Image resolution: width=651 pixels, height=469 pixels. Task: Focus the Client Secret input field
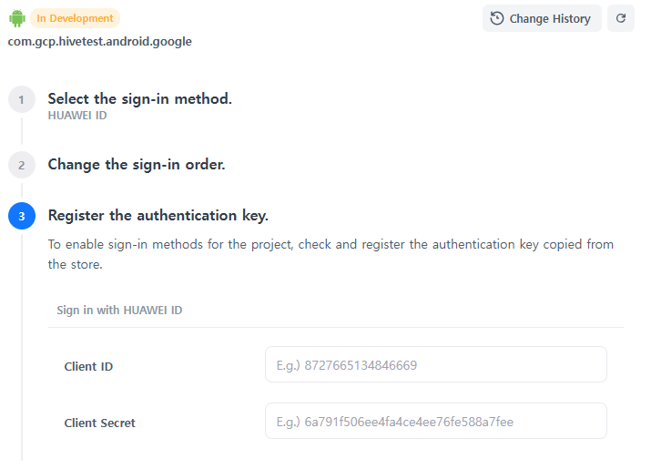(x=435, y=422)
